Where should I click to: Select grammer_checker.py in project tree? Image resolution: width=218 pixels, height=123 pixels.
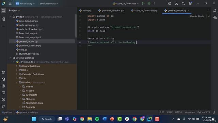[x=30, y=45]
